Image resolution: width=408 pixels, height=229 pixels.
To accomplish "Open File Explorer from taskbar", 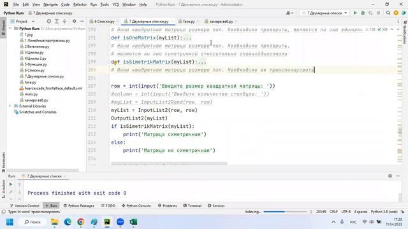I will coord(55,222).
